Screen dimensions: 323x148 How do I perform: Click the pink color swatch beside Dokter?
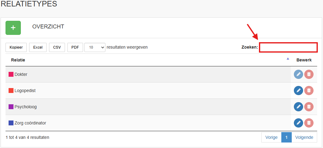[x=11, y=74]
